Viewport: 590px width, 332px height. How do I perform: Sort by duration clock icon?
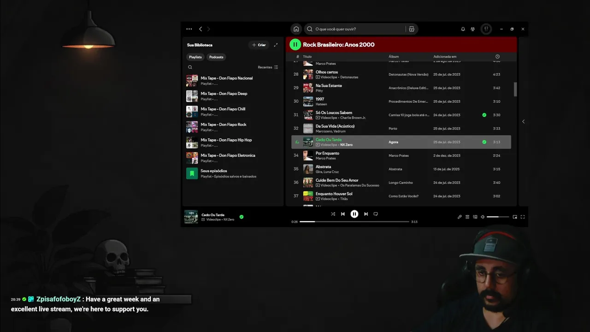497,57
